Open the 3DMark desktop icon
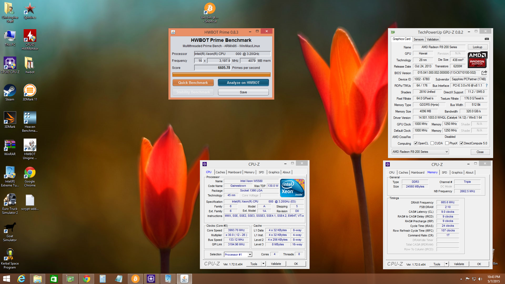This screenshot has width=505, height=284. [10, 120]
